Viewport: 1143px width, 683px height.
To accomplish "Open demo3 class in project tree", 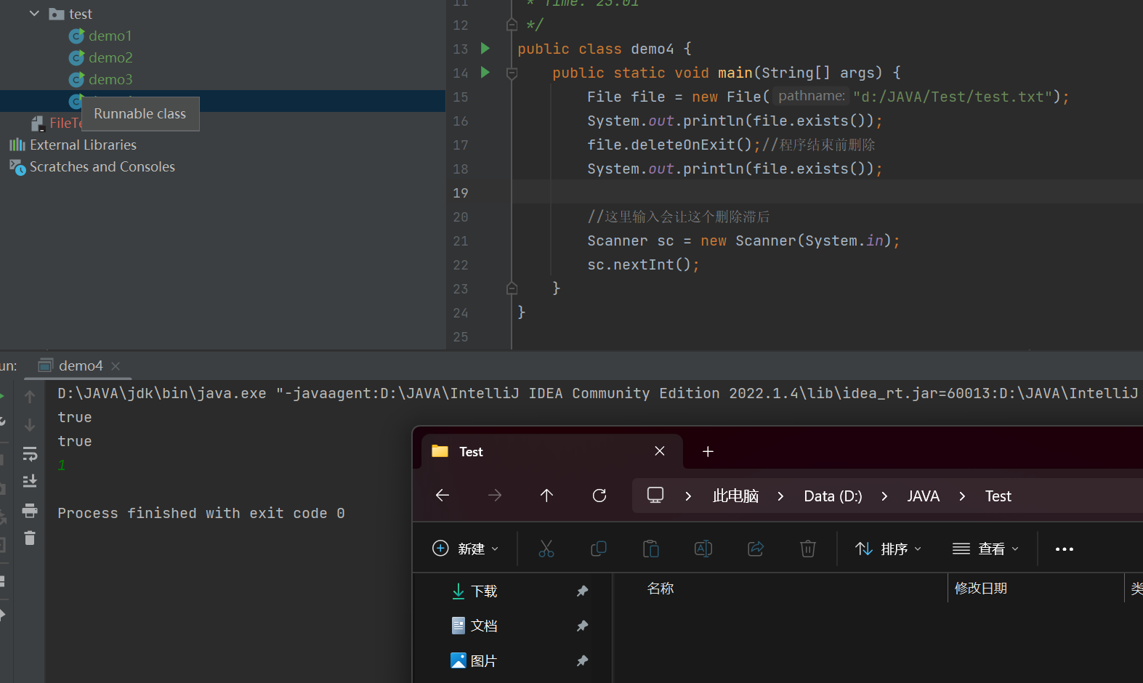I will pyautogui.click(x=110, y=79).
